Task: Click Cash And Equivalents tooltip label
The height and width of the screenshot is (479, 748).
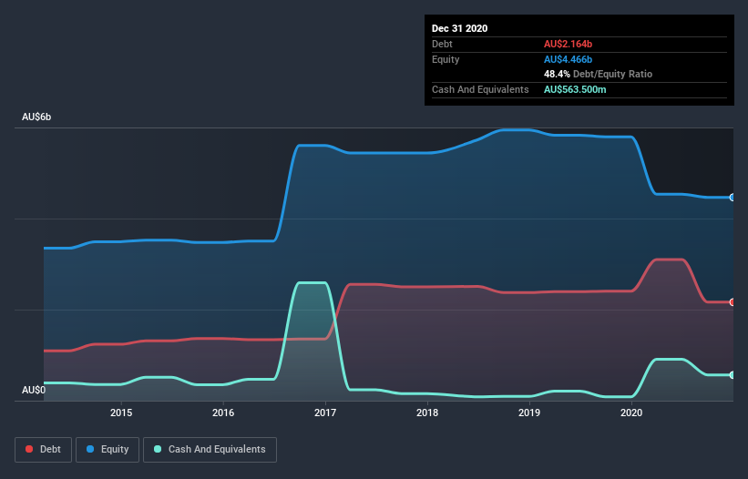Action: click(x=480, y=89)
